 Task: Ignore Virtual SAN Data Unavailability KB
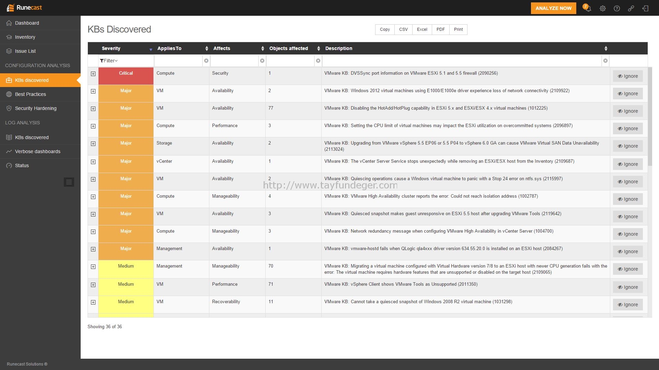click(x=628, y=146)
